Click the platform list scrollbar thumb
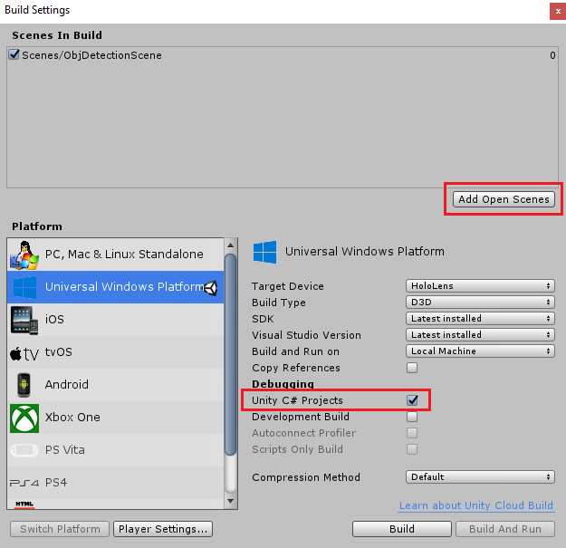Image resolution: width=566 pixels, height=548 pixels. pos(231,354)
